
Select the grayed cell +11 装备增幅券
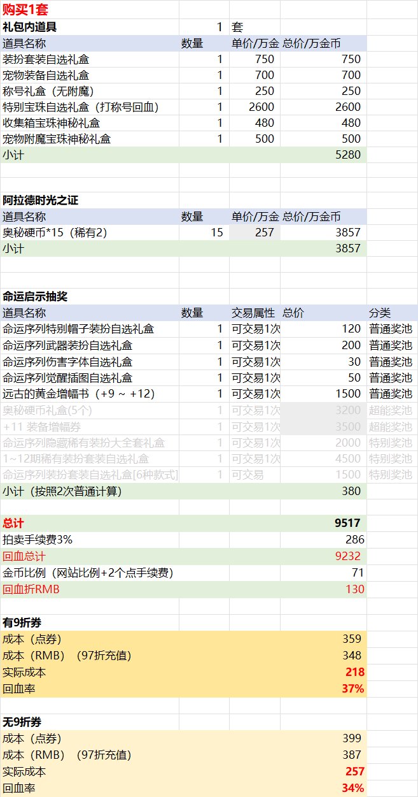(x=42, y=426)
